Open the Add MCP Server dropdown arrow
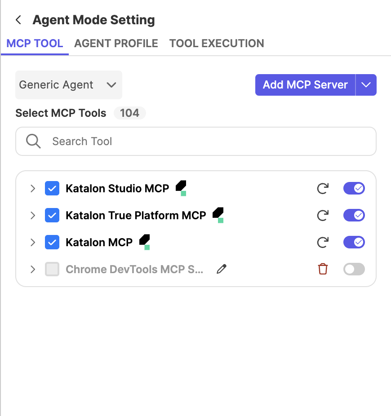 (x=366, y=84)
